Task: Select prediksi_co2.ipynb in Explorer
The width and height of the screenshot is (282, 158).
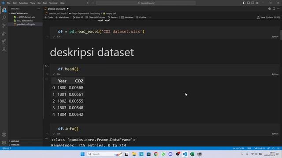Action: coord(26,24)
